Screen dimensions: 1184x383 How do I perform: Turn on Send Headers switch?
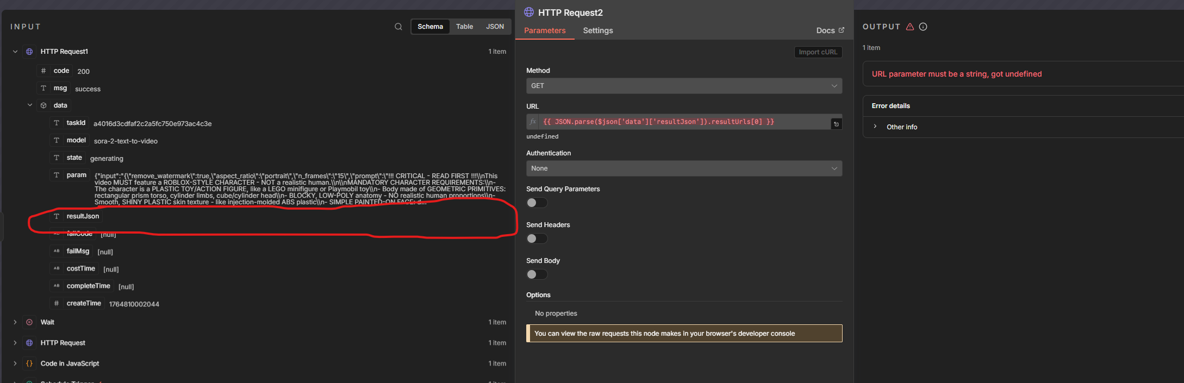pyautogui.click(x=537, y=238)
